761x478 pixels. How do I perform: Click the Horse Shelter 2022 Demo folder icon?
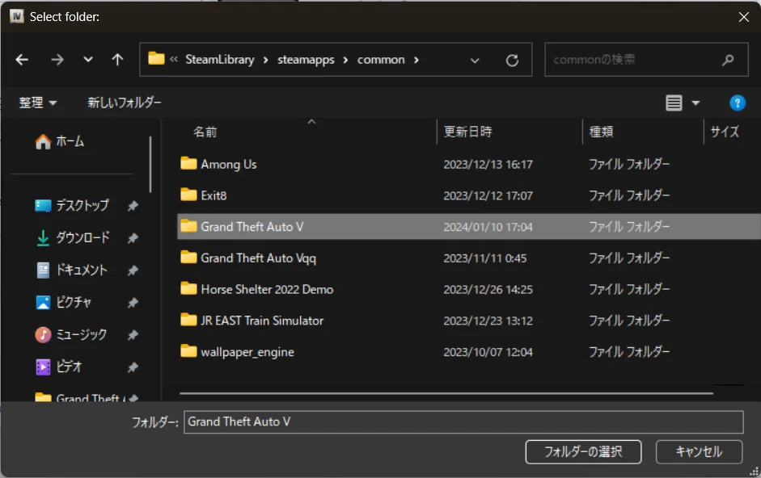point(188,288)
